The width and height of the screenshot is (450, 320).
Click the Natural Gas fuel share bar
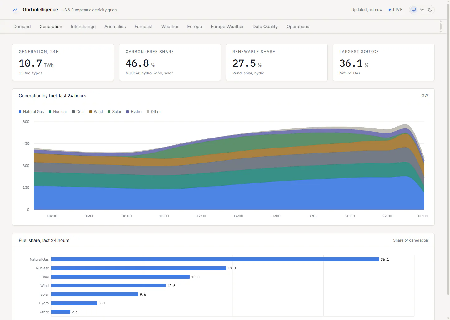click(215, 259)
